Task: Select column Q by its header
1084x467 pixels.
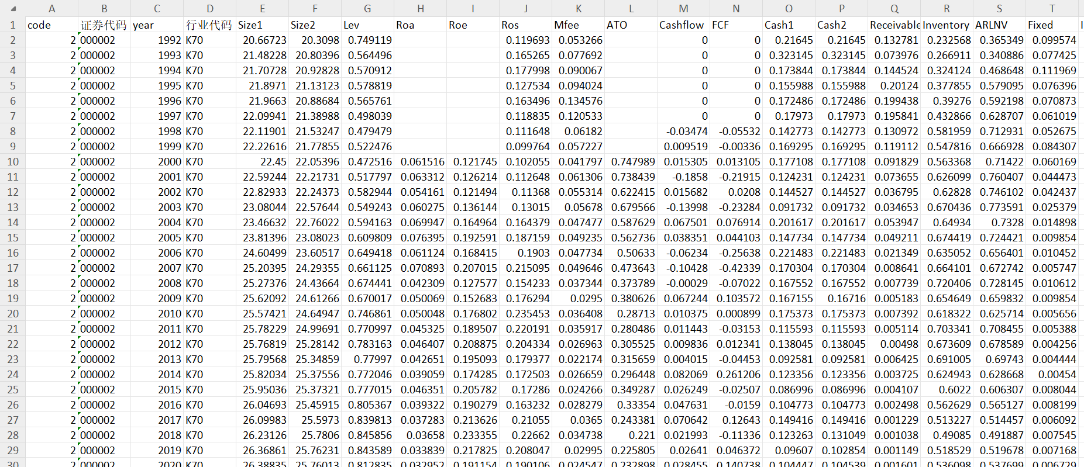Action: click(894, 9)
